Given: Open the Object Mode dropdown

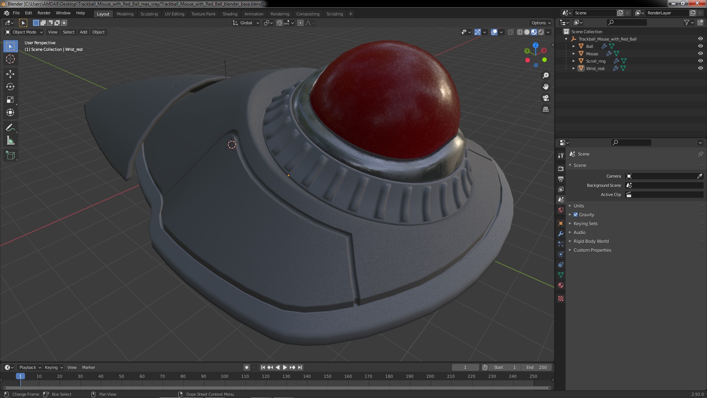Looking at the screenshot, I should point(24,32).
